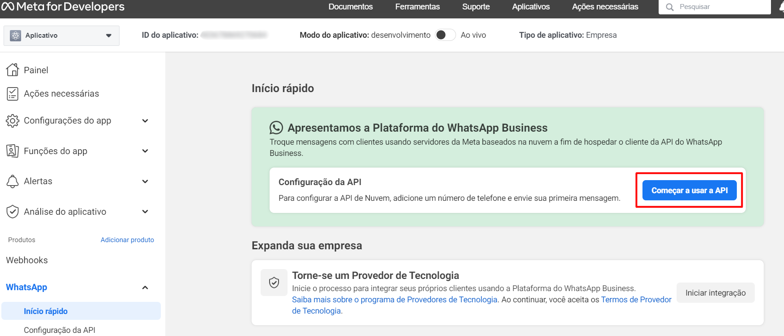Click the Meta for Developers logo
This screenshot has height=336, width=784.
pos(63,7)
